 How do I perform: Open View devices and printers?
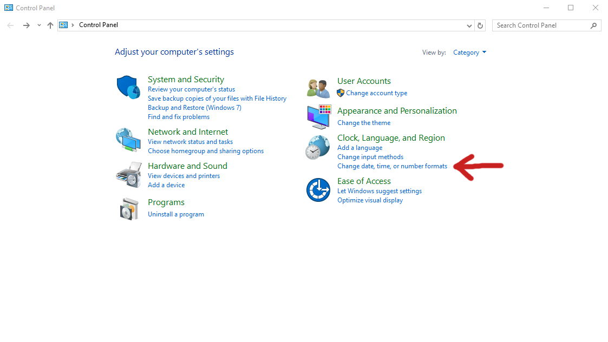(x=184, y=176)
